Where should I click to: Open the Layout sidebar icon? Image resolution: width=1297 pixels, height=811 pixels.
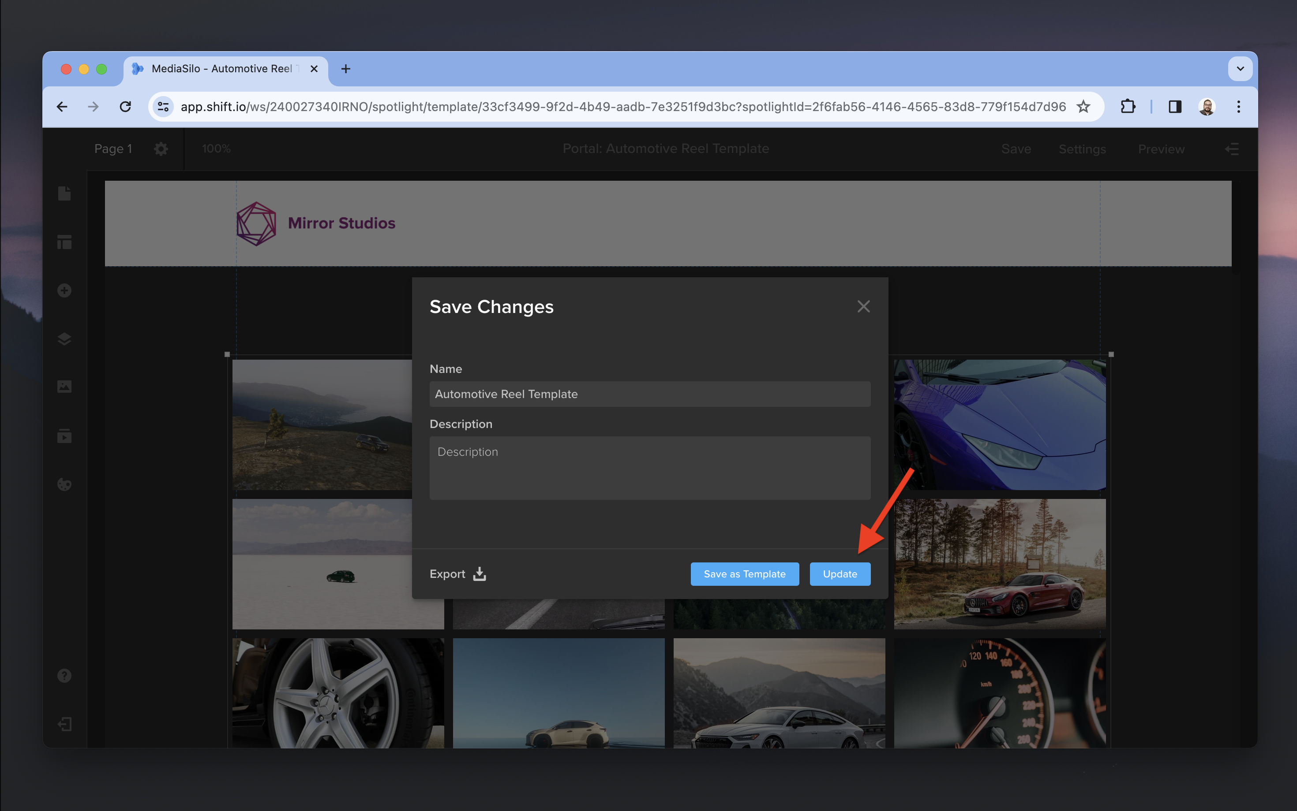point(64,242)
